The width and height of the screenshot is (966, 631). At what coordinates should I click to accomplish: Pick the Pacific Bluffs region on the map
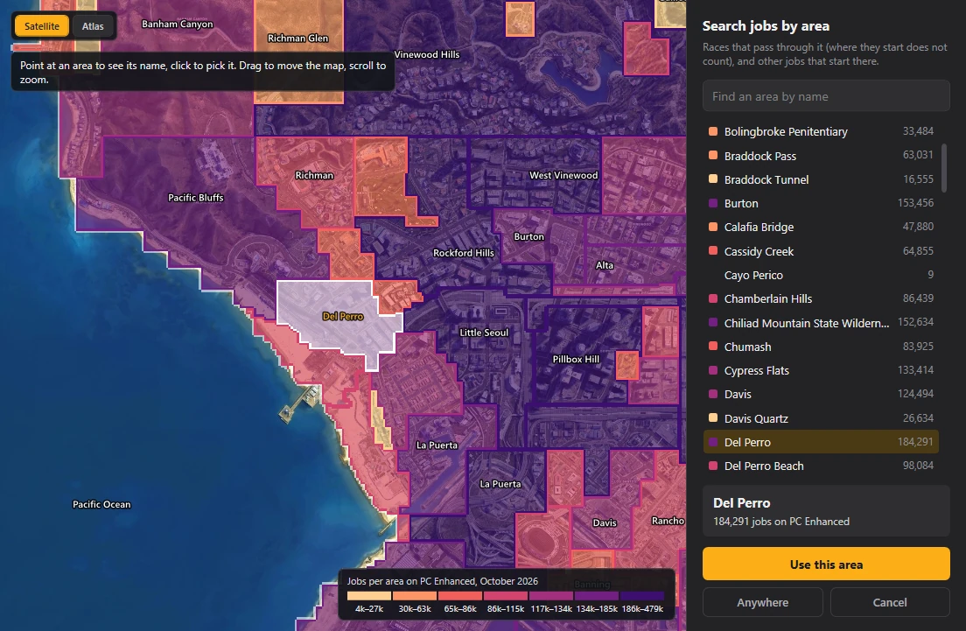click(196, 198)
